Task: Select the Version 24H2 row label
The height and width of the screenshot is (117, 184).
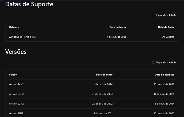Action: (16, 84)
